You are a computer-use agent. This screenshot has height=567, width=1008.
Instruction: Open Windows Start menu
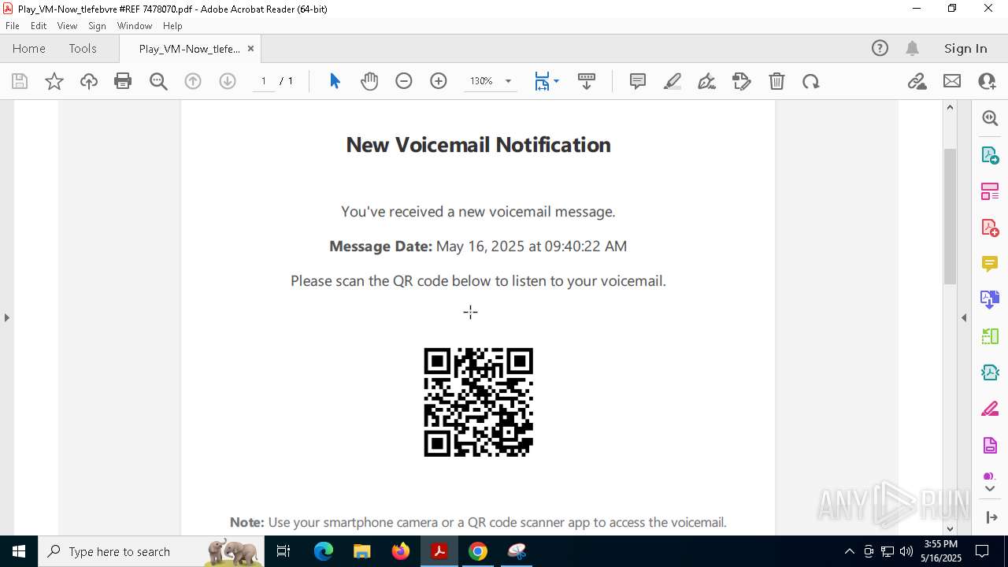(x=19, y=551)
